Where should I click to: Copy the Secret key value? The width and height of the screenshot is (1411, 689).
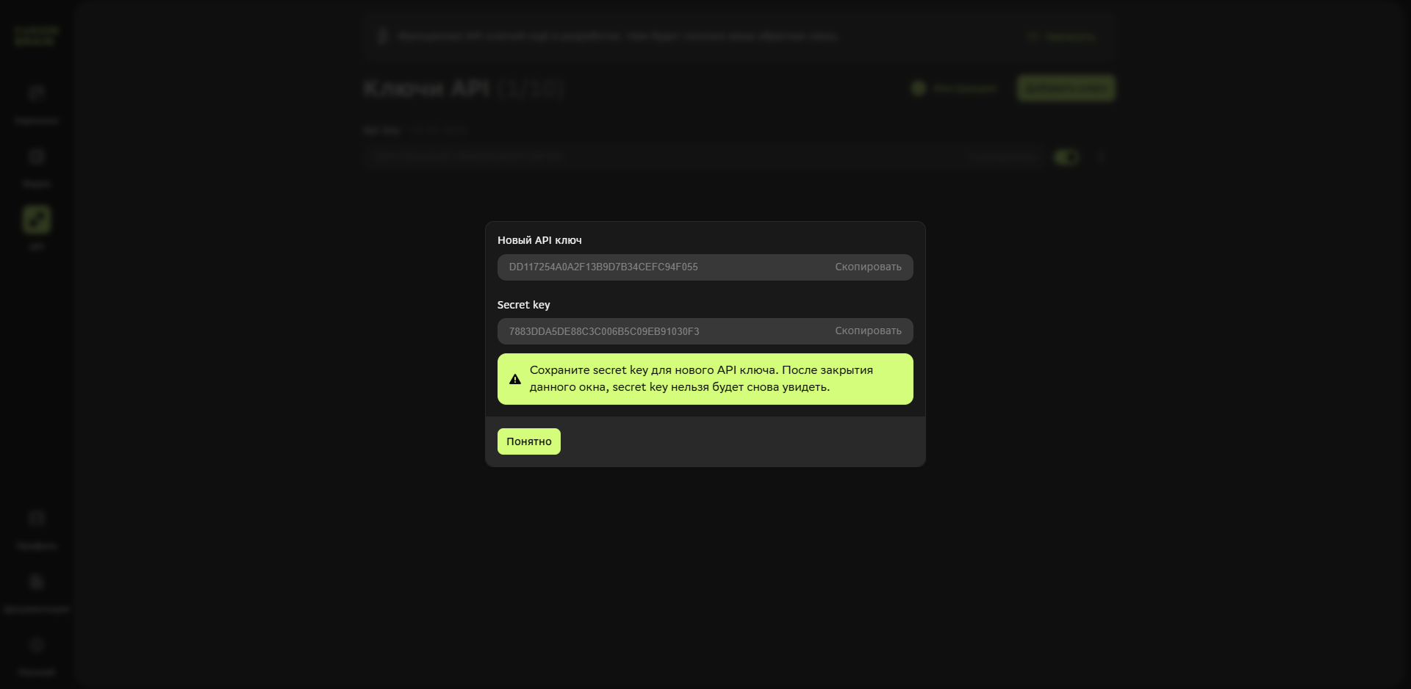coord(867,331)
